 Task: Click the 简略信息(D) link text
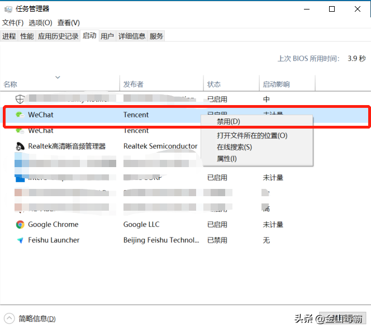click(x=37, y=319)
